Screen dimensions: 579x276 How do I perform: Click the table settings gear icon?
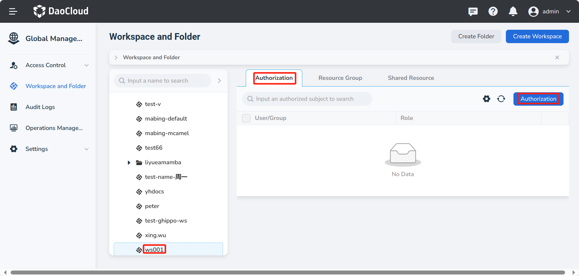(x=486, y=99)
